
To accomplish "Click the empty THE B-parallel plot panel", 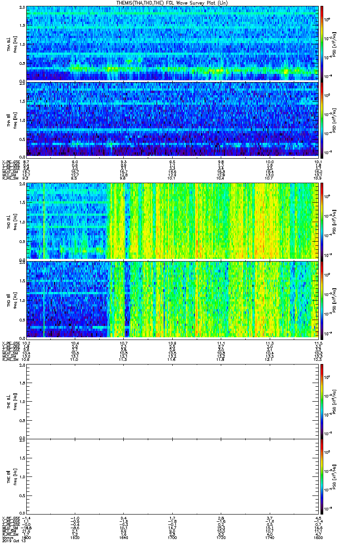I will 172,476.
